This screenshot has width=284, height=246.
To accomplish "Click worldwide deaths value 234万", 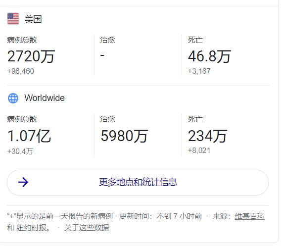I will click(x=207, y=136).
